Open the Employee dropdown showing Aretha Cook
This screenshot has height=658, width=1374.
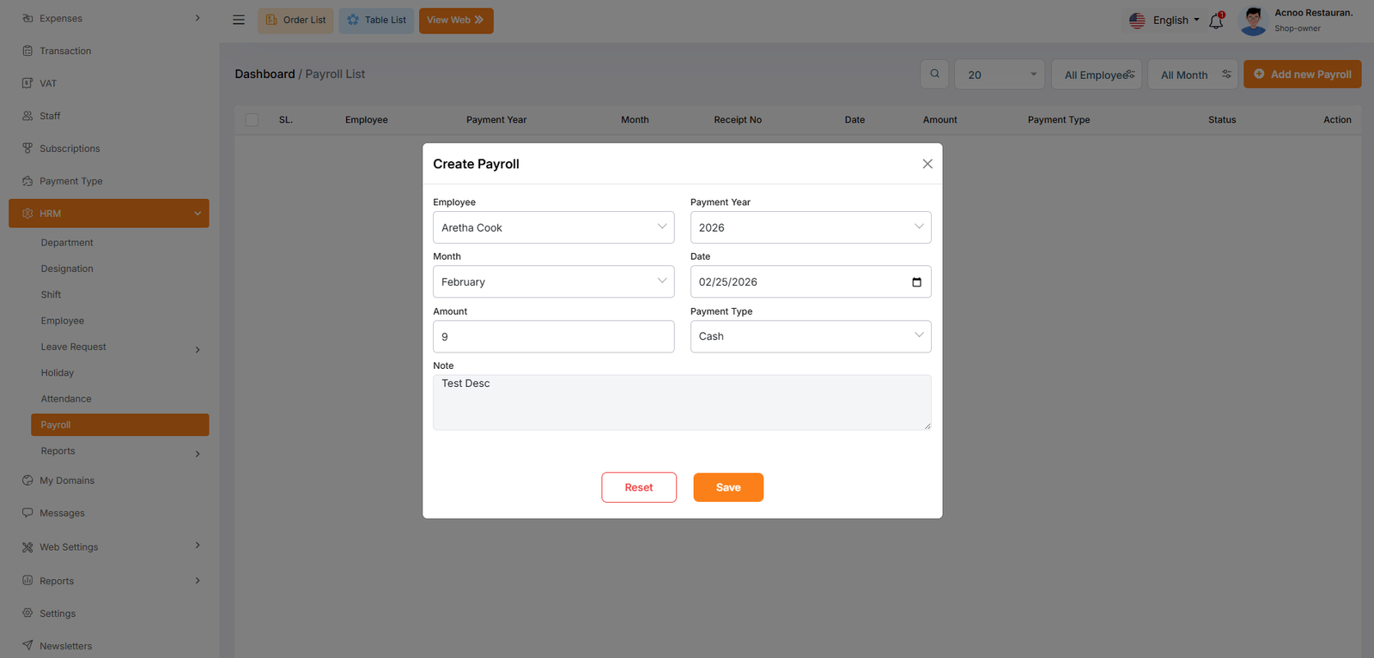pyautogui.click(x=553, y=227)
